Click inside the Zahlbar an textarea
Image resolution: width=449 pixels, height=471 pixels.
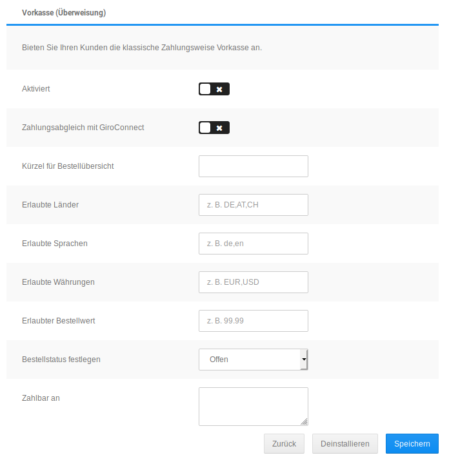[253, 406]
